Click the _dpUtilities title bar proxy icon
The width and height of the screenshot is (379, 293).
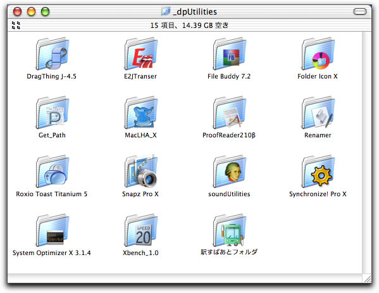tap(166, 11)
